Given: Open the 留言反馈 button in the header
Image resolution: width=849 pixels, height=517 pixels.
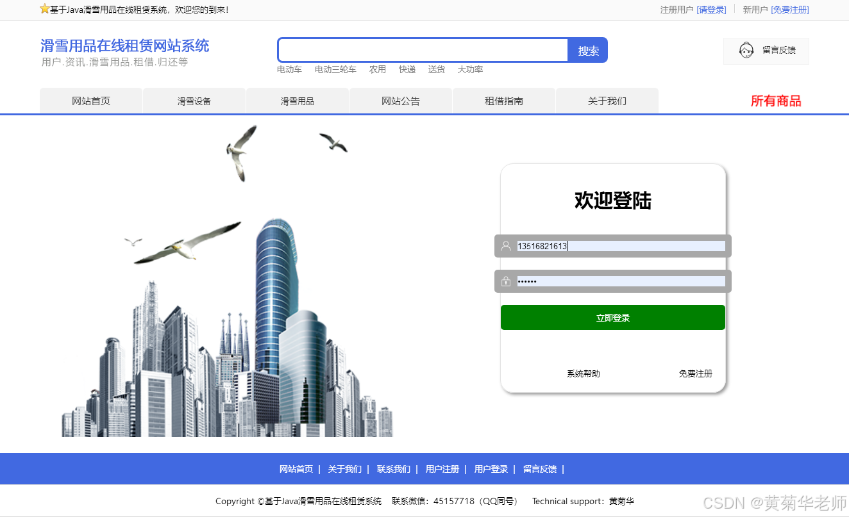Looking at the screenshot, I should coord(766,51).
